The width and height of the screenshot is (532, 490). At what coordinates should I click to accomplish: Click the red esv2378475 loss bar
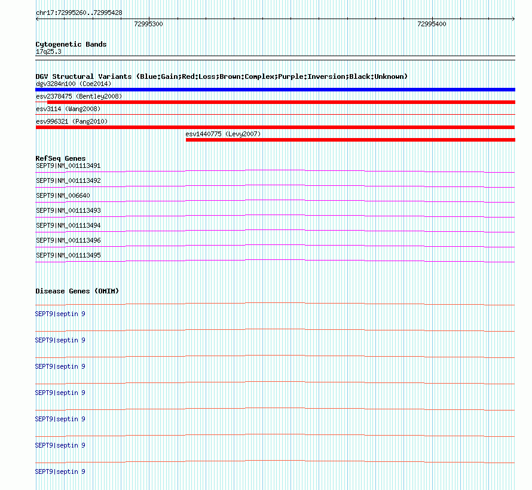click(281, 102)
